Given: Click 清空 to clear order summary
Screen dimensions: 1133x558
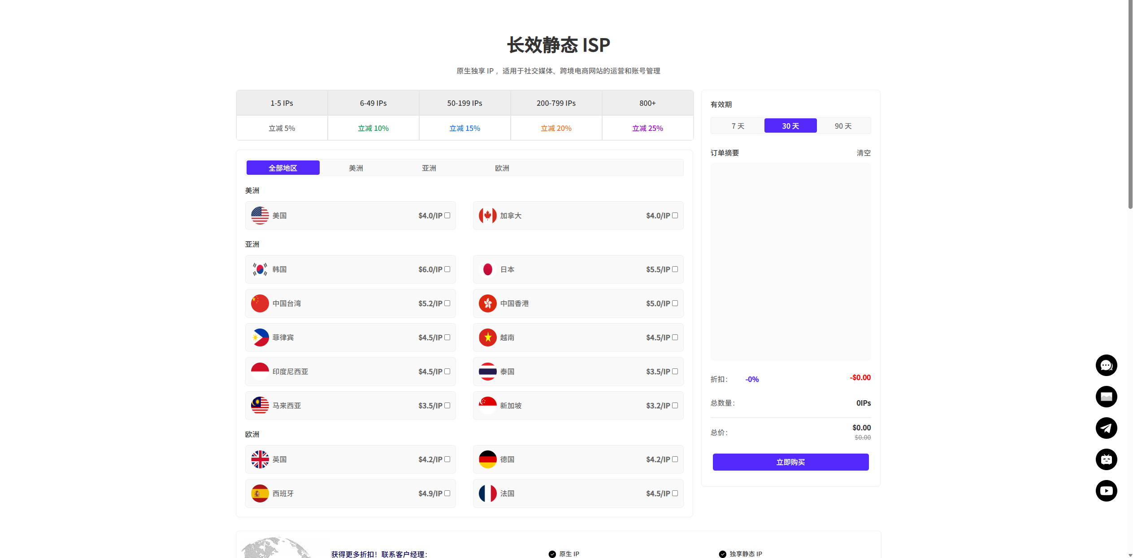Looking at the screenshot, I should click(x=863, y=153).
